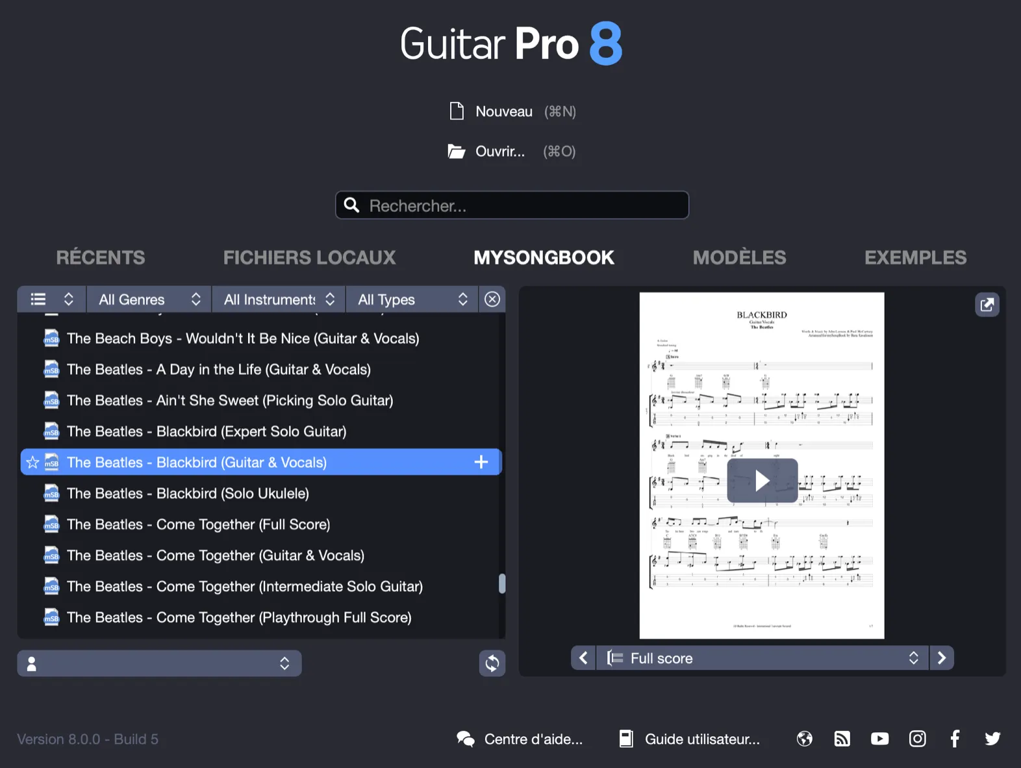Image resolution: width=1021 pixels, height=768 pixels.
Task: Play the Blackbird score preview
Action: pos(762,481)
